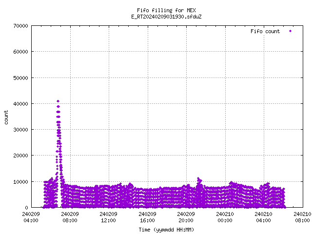Select the filename E_RT20240209031930.sfduZ subtitle
This screenshot has height=234, width=312.
click(x=166, y=17)
